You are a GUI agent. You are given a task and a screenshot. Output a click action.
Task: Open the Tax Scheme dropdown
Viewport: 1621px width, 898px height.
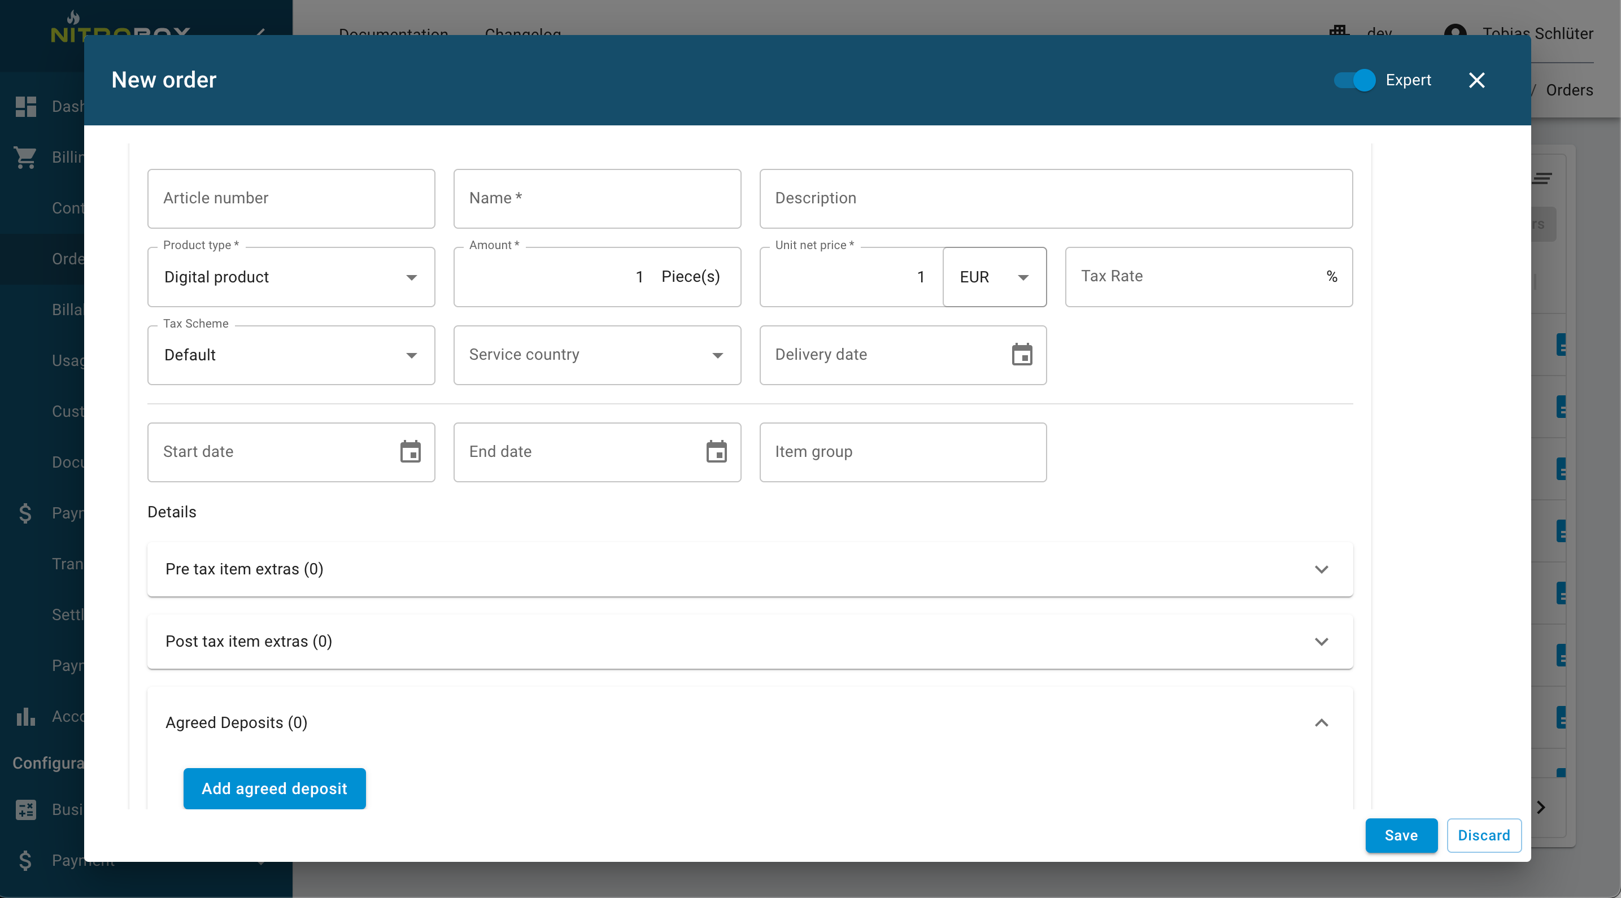pos(291,356)
